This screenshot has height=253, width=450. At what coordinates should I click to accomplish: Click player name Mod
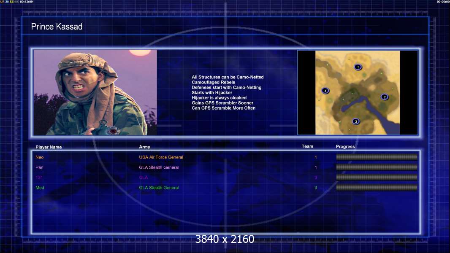tap(40, 188)
